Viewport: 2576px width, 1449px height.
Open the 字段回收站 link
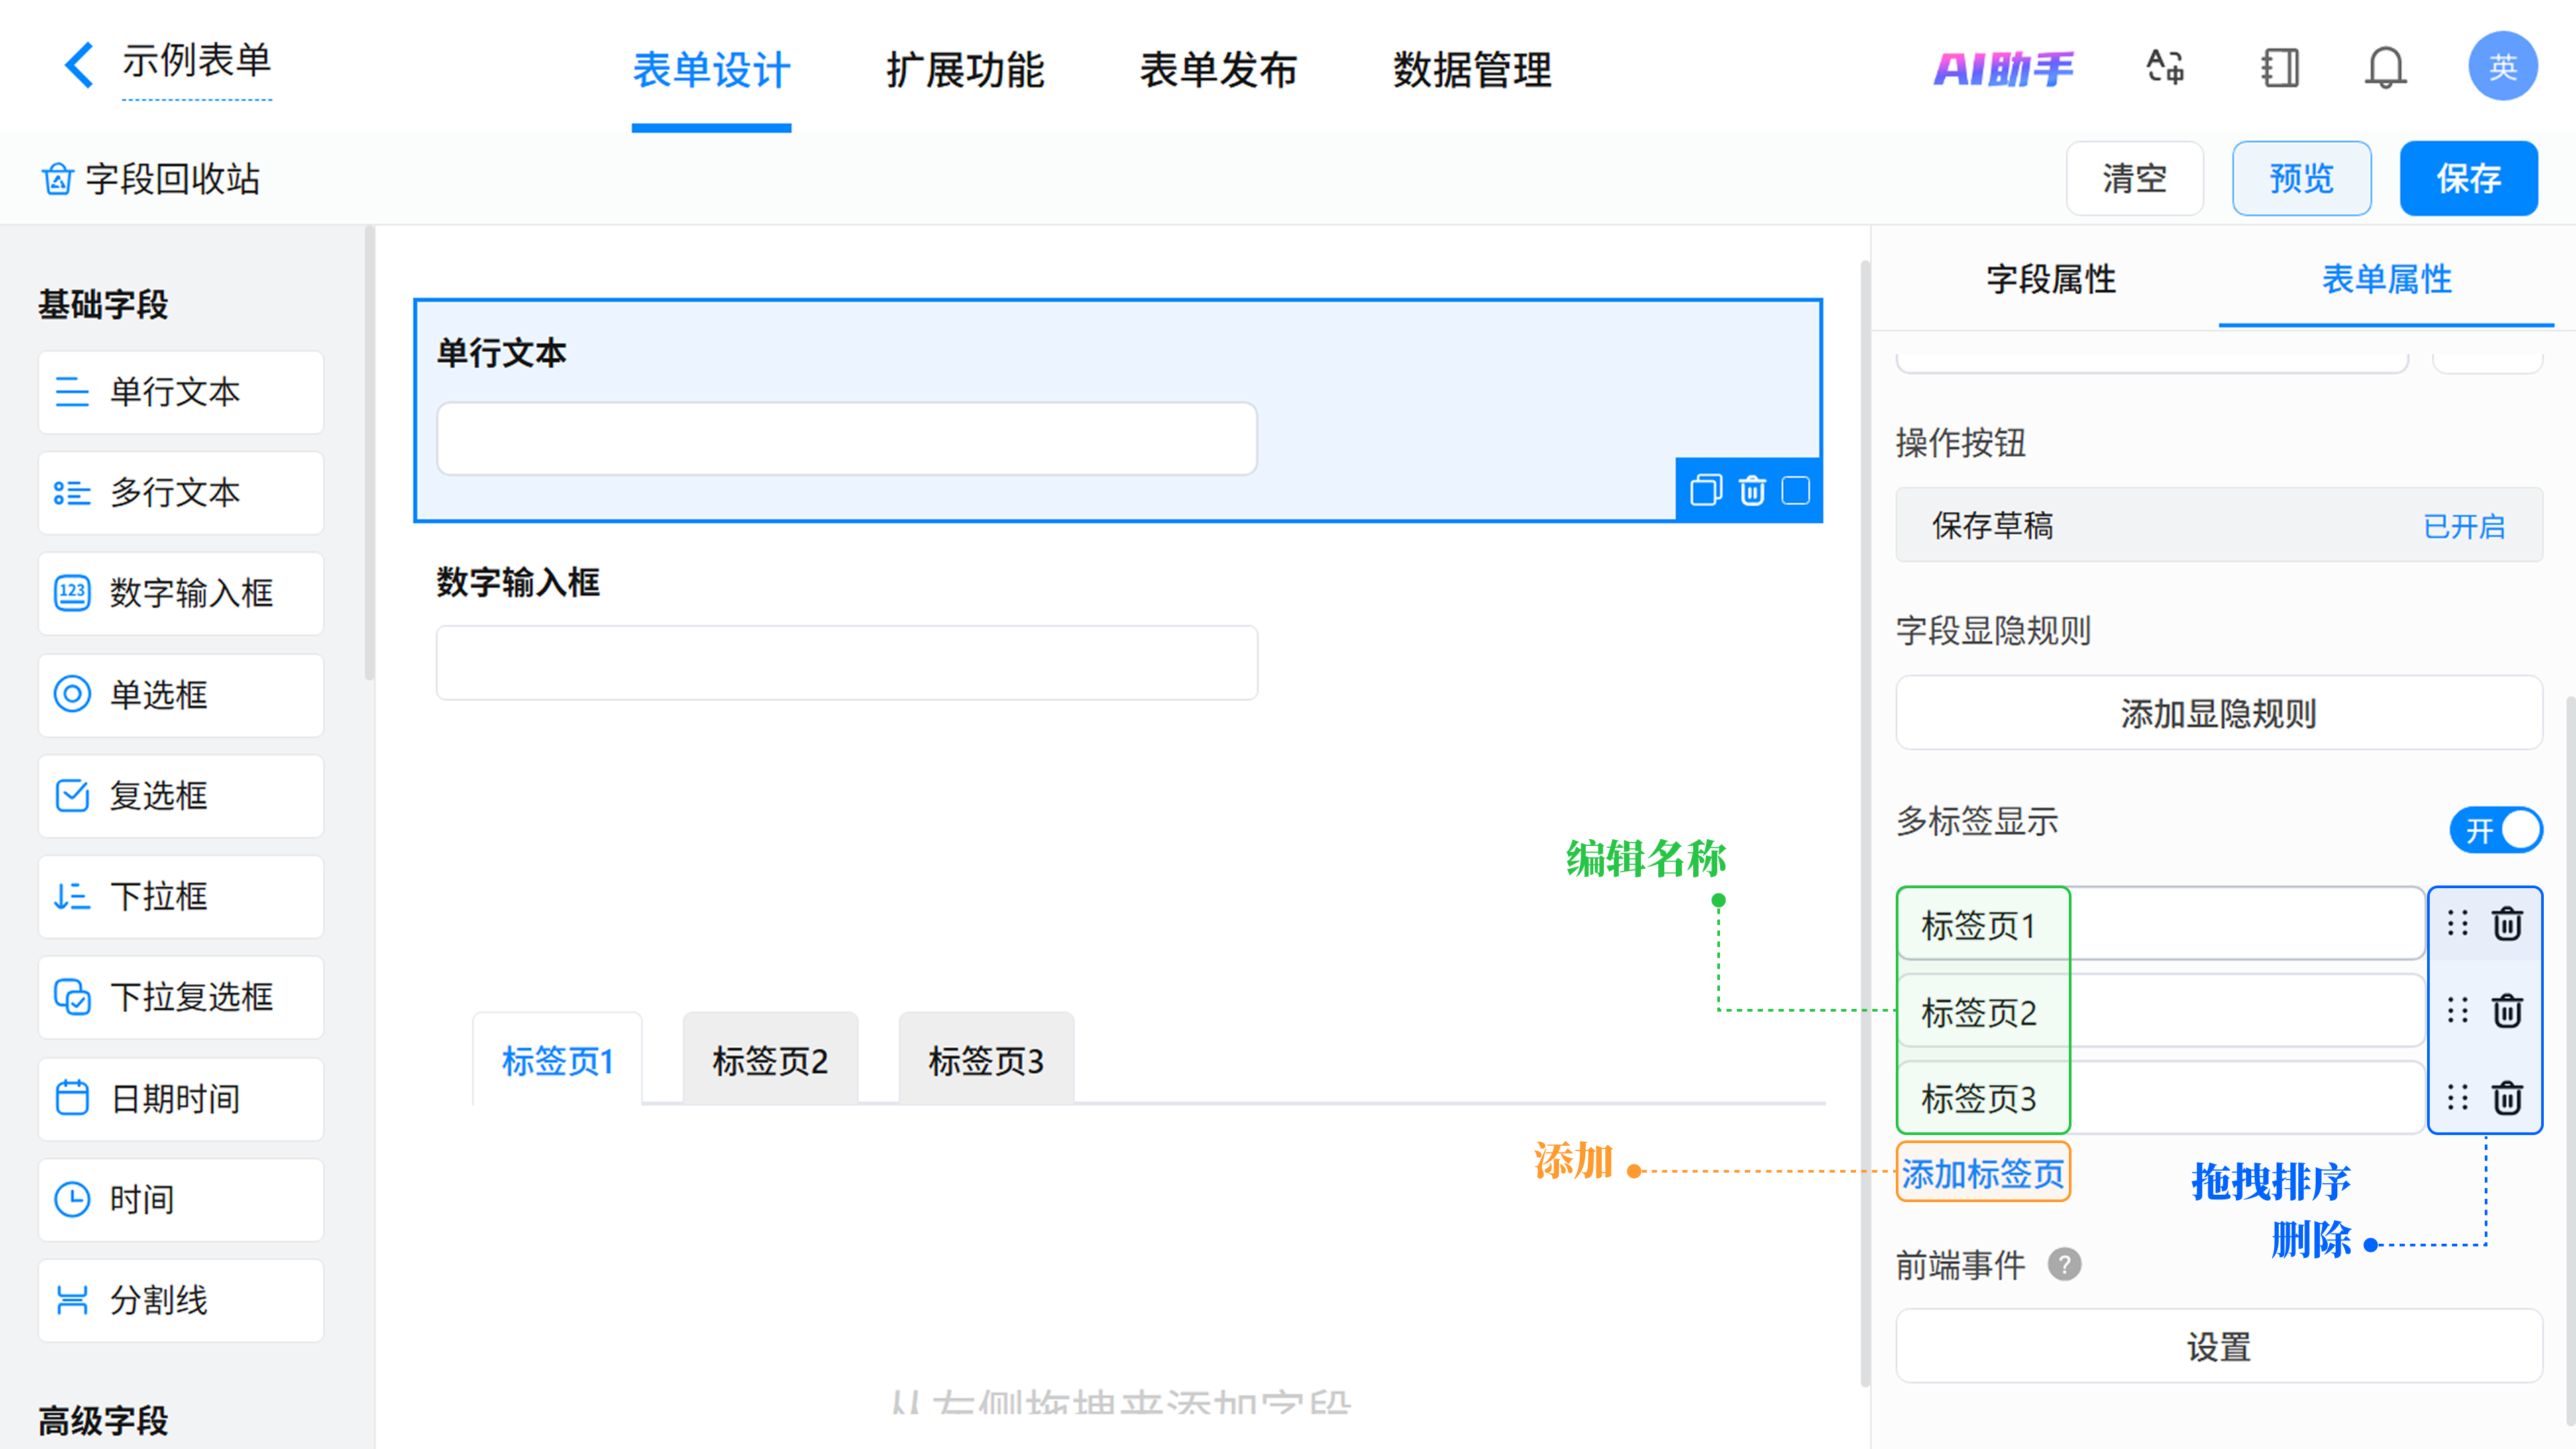point(172,179)
